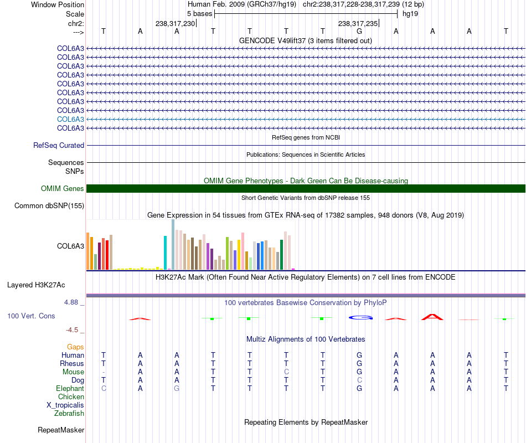Screen dimensions: 526x443
Task: Open the 100 Vert. Cons track label
Action: tap(31, 316)
